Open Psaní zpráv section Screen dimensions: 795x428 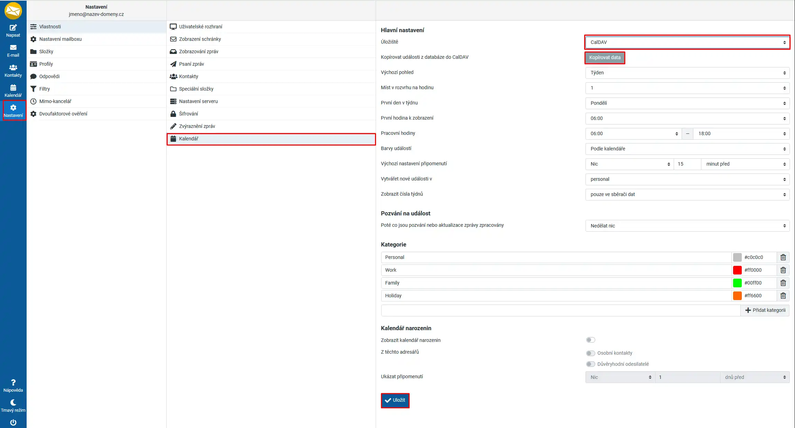(271, 64)
